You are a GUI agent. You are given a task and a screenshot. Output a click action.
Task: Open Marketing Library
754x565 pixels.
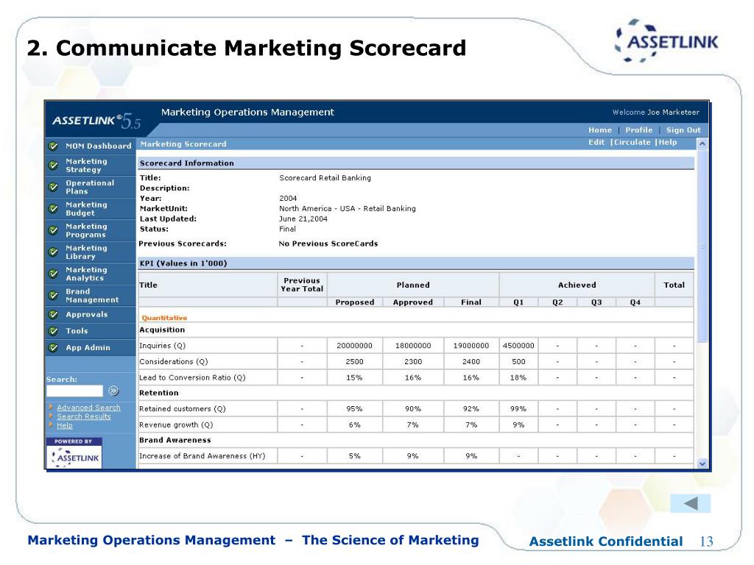pyautogui.click(x=87, y=252)
